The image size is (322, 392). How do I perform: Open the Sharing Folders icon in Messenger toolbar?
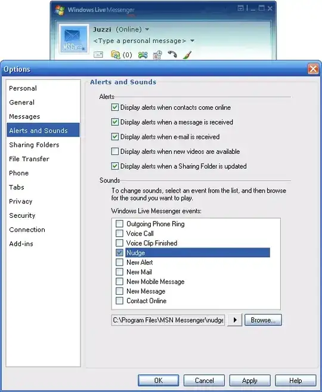click(116, 54)
